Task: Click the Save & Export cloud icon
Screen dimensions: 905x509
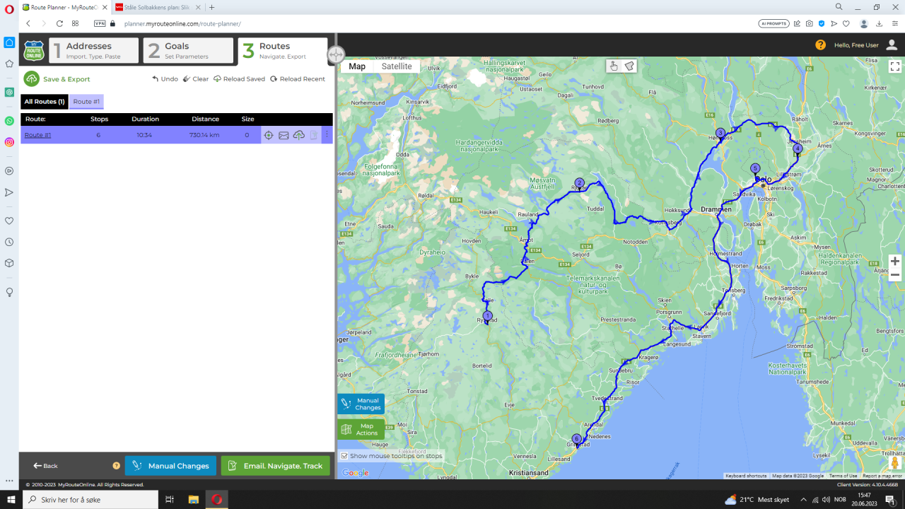Action: 31,79
